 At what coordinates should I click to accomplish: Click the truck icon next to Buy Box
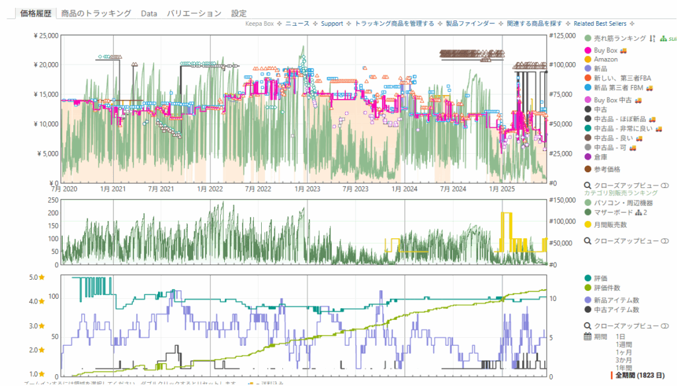[x=623, y=50]
